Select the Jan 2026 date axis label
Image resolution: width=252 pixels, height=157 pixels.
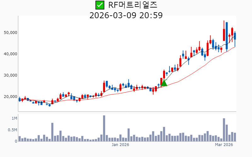click(x=121, y=145)
